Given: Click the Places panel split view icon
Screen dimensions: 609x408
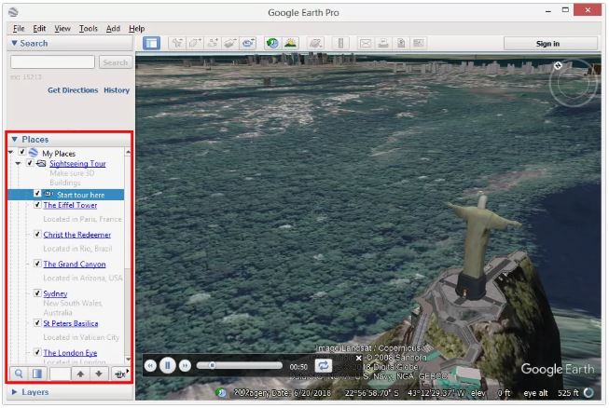Looking at the screenshot, I should coord(37,374).
